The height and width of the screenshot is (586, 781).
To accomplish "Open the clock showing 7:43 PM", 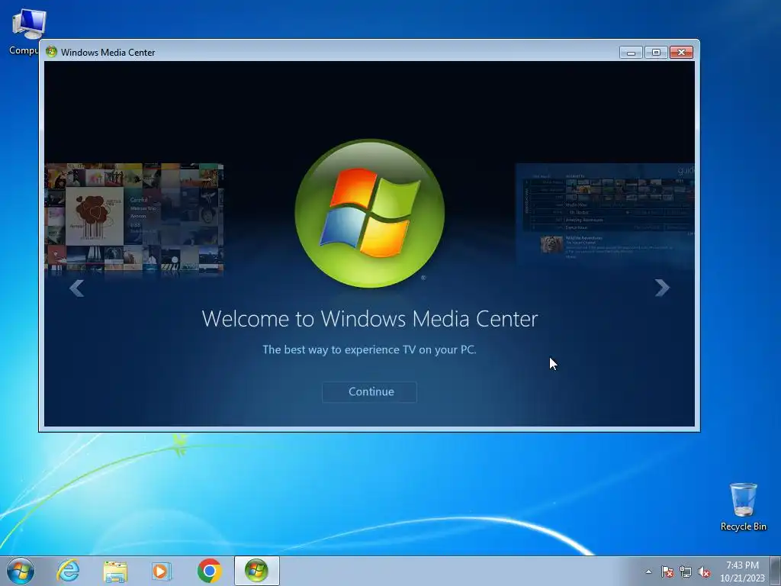I will point(742,572).
